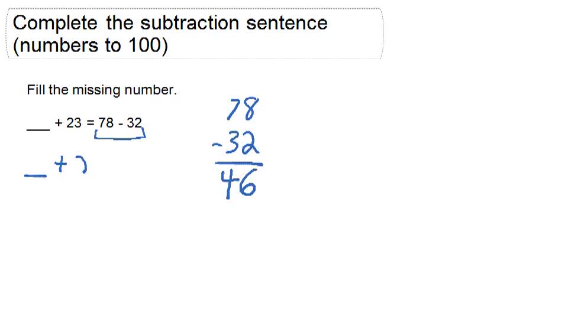Click the handwritten answer 46
The height and width of the screenshot is (319, 568).
coord(239,184)
